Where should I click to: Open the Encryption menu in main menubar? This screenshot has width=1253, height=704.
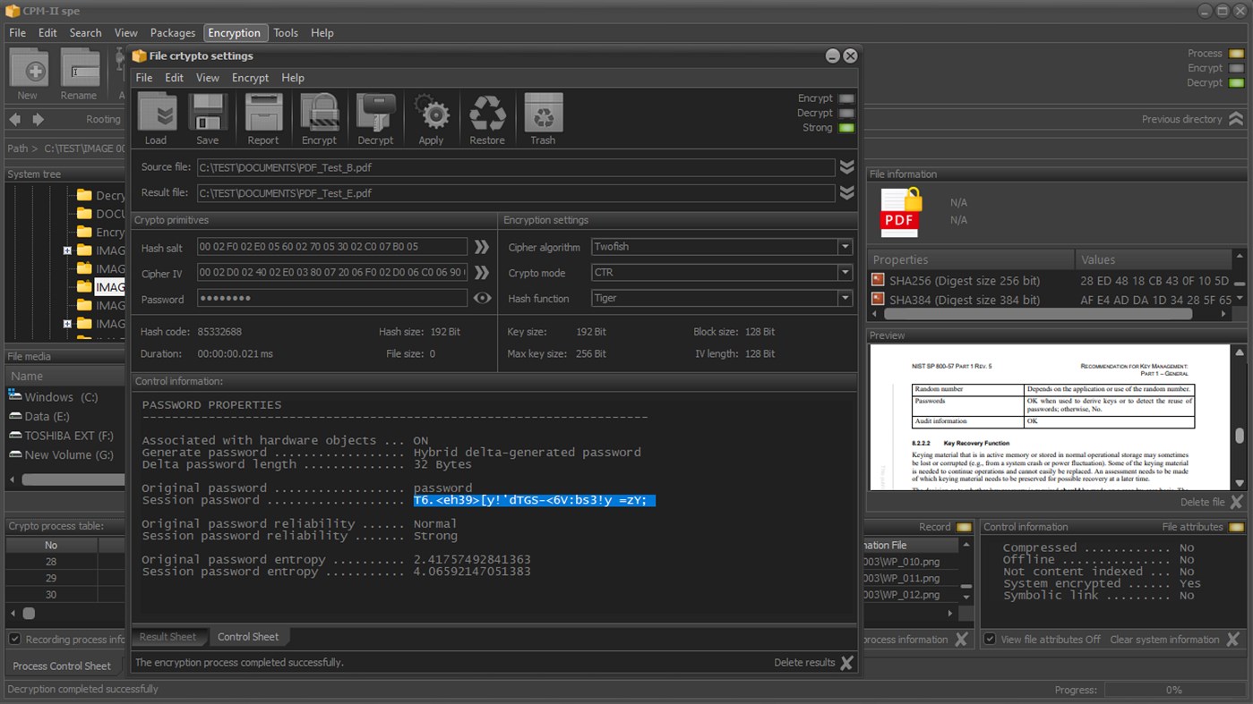point(234,33)
